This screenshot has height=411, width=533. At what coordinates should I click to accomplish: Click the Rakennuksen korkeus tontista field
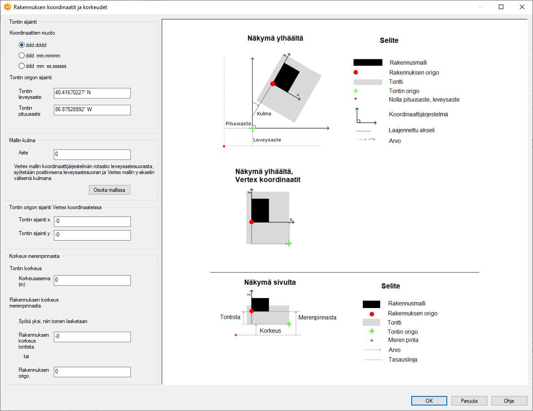pyautogui.click(x=92, y=337)
